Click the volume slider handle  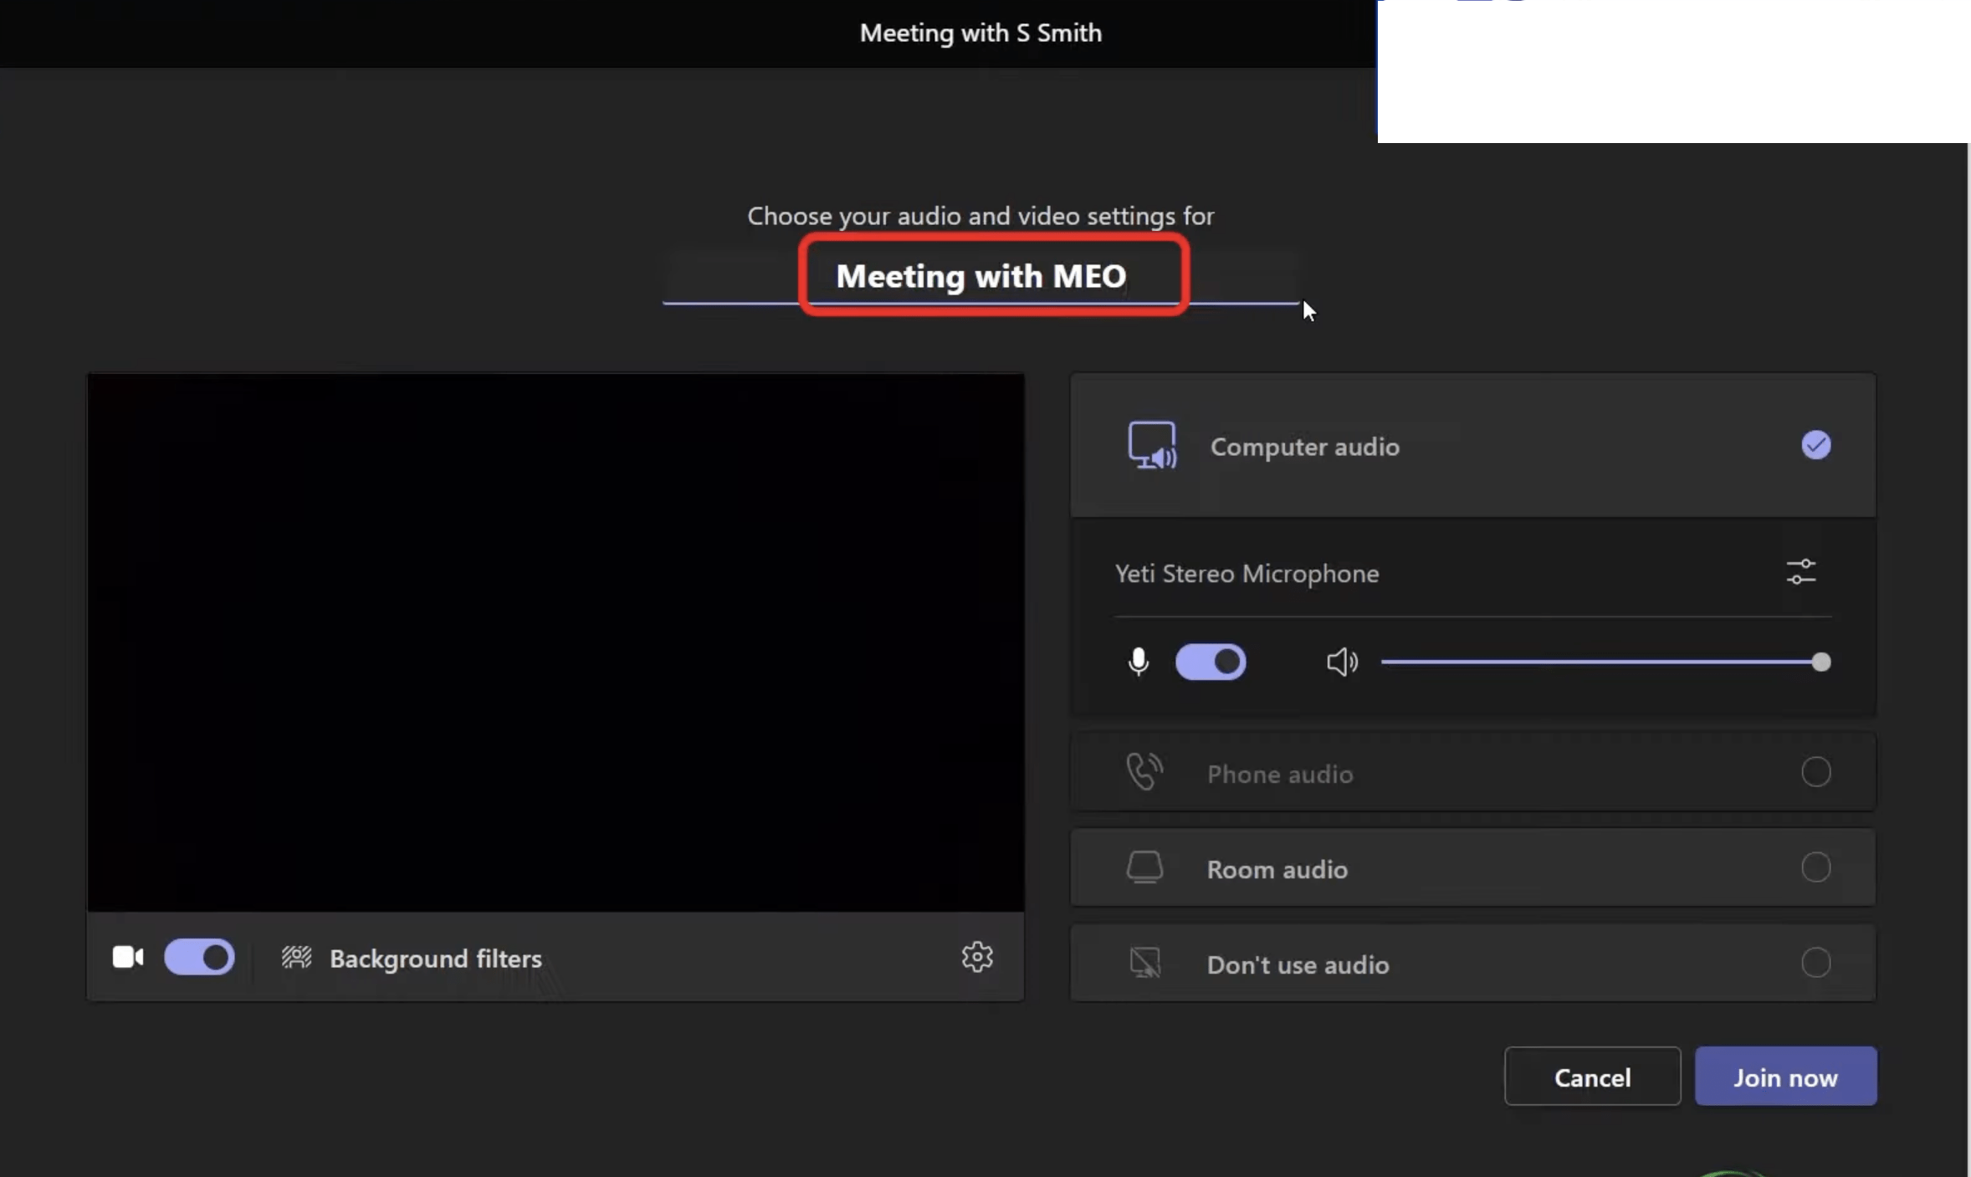(x=1821, y=663)
